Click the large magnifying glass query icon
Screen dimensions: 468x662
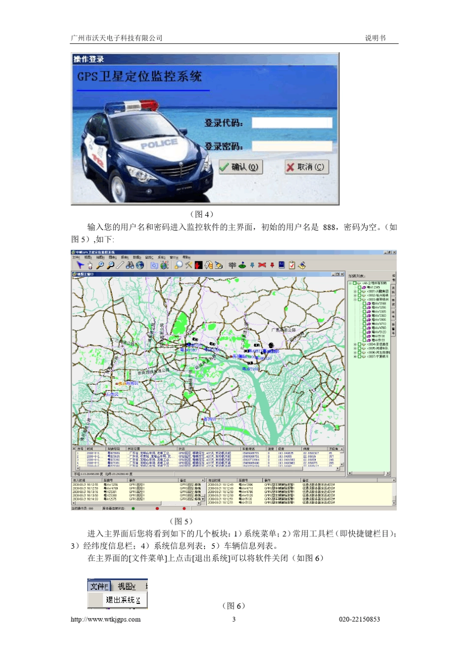(178, 265)
